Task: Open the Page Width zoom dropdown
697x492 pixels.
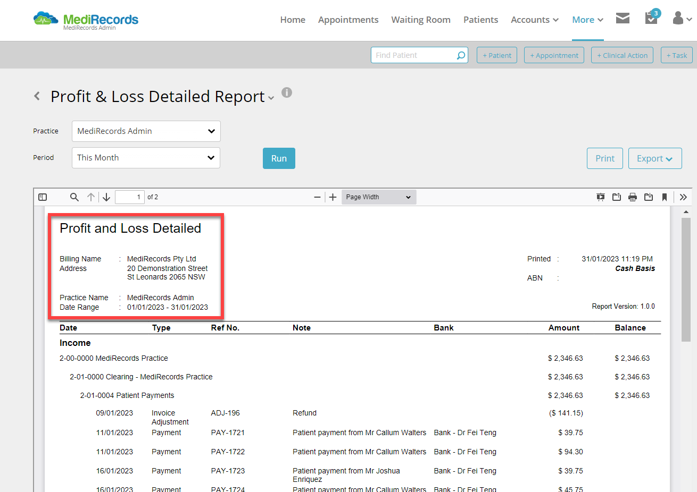Action: [379, 197]
